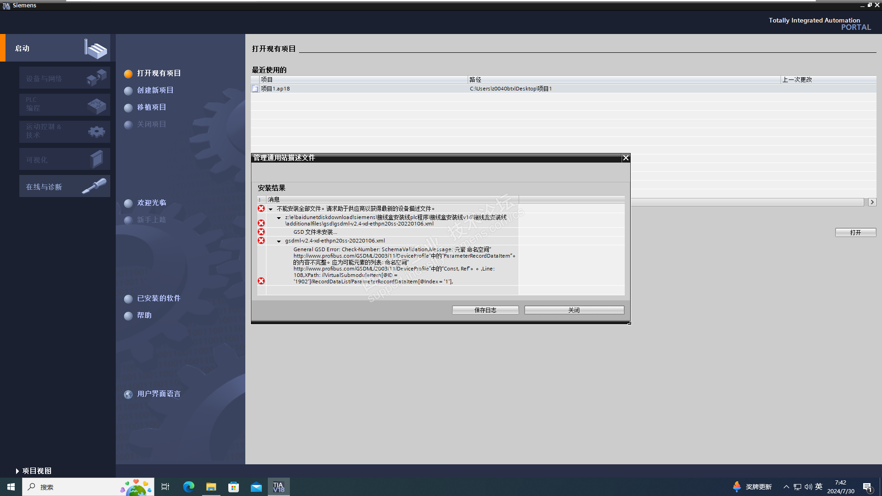Open the '已安装的软件' menu entry
The image size is (882, 496).
point(158,299)
